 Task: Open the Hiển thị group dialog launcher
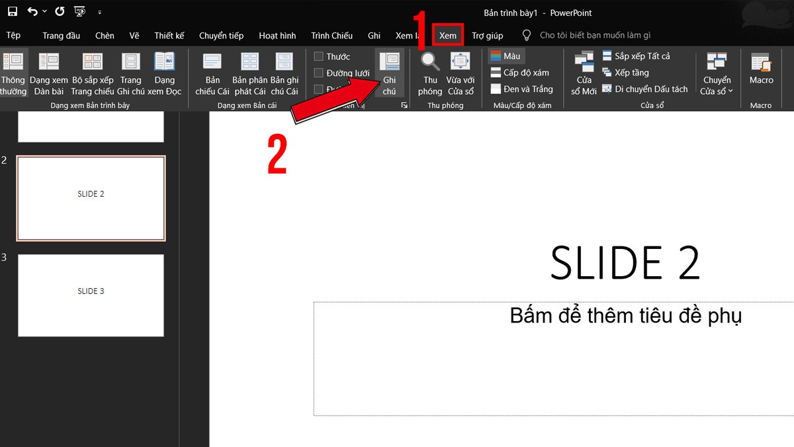click(x=404, y=105)
